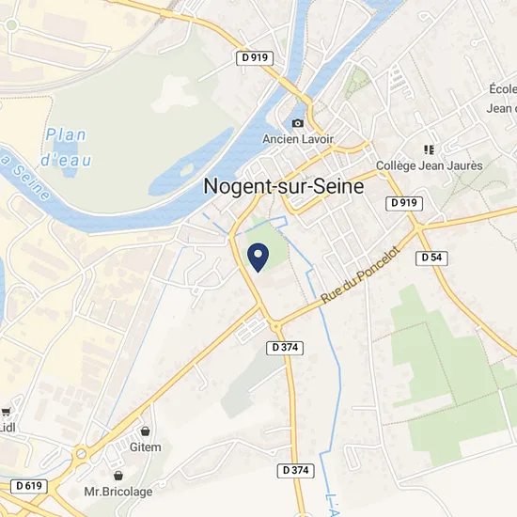Image resolution: width=517 pixels, height=517 pixels.
Task: Select the Lidl shopping cart icon
Action: 6,412
